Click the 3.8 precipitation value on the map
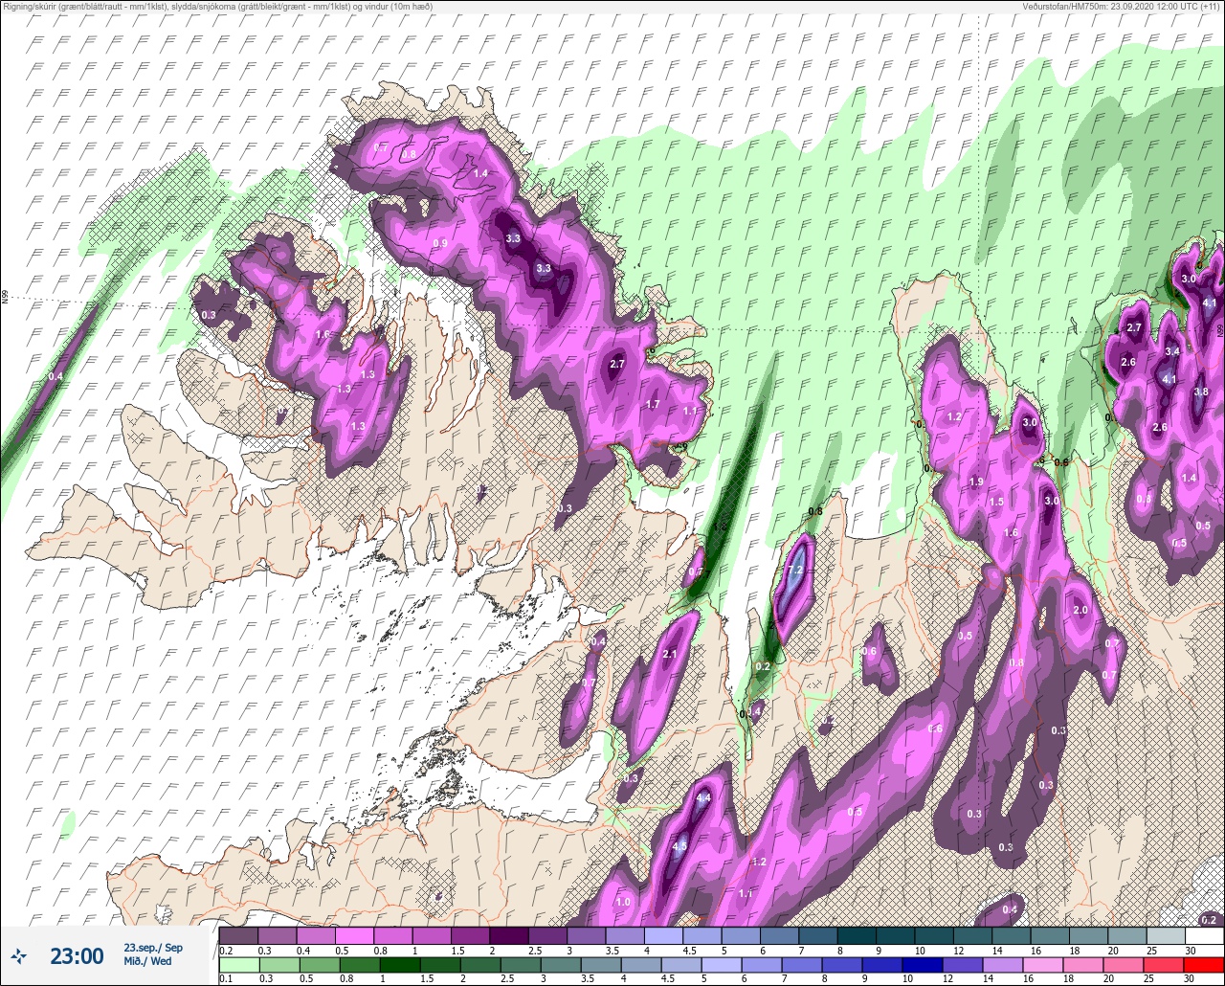This screenshot has width=1225, height=986. [1201, 392]
